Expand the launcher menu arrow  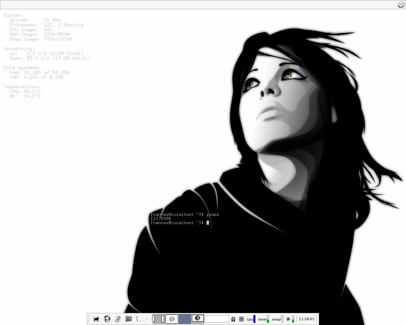(x=147, y=319)
